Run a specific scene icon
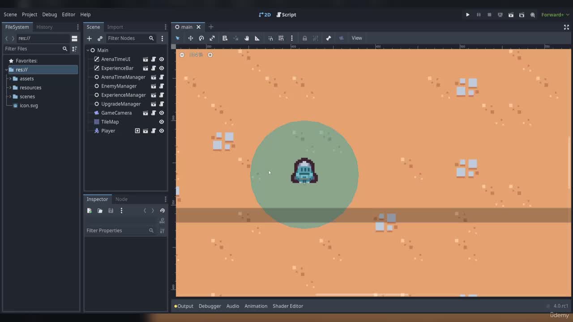 pos(522,15)
